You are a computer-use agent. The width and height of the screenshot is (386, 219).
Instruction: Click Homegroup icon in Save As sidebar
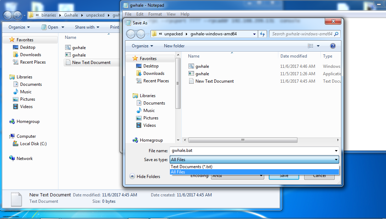tap(135, 140)
